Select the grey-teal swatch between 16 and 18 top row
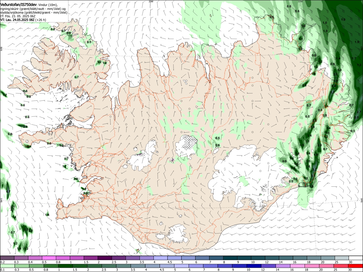This screenshot has height=272, width=363. 300,258
